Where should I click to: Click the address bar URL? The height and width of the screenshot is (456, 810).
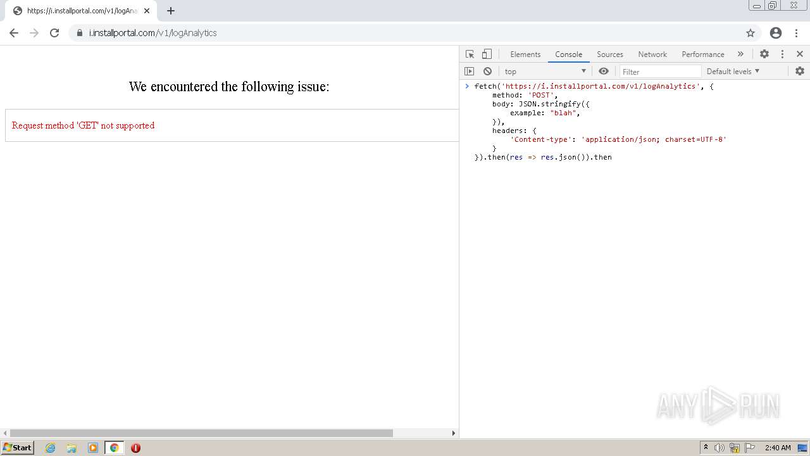coord(153,33)
